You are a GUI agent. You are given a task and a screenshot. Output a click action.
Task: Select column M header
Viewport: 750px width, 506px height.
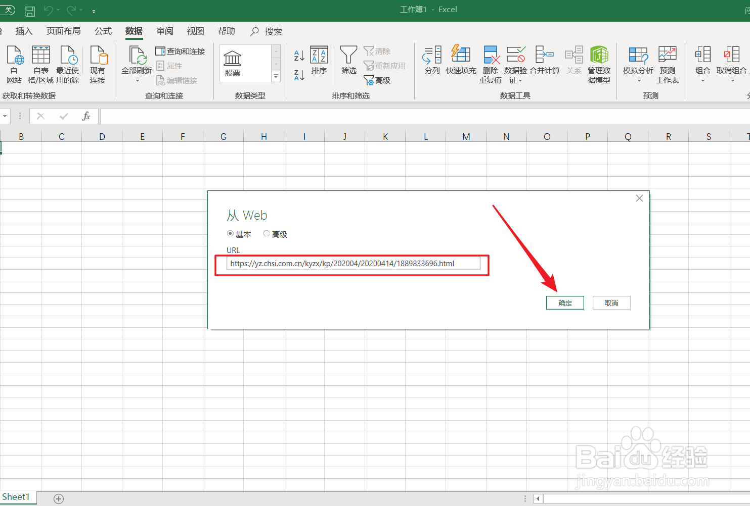click(x=466, y=136)
